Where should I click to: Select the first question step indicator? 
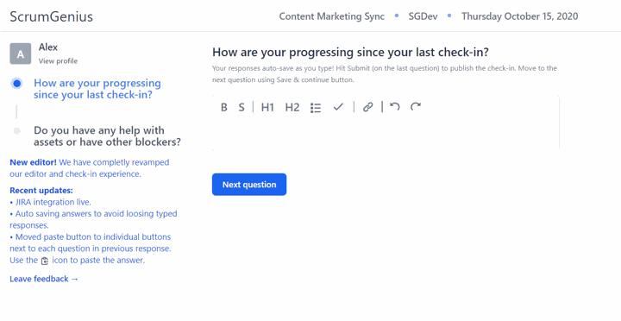pyautogui.click(x=16, y=84)
